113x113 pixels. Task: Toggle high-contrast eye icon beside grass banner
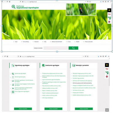(109, 10)
